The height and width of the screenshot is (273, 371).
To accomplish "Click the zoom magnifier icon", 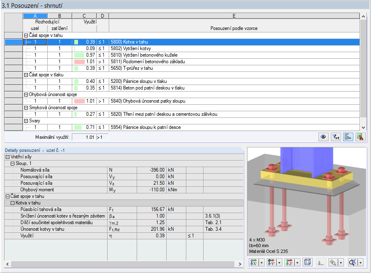I will point(333,262).
